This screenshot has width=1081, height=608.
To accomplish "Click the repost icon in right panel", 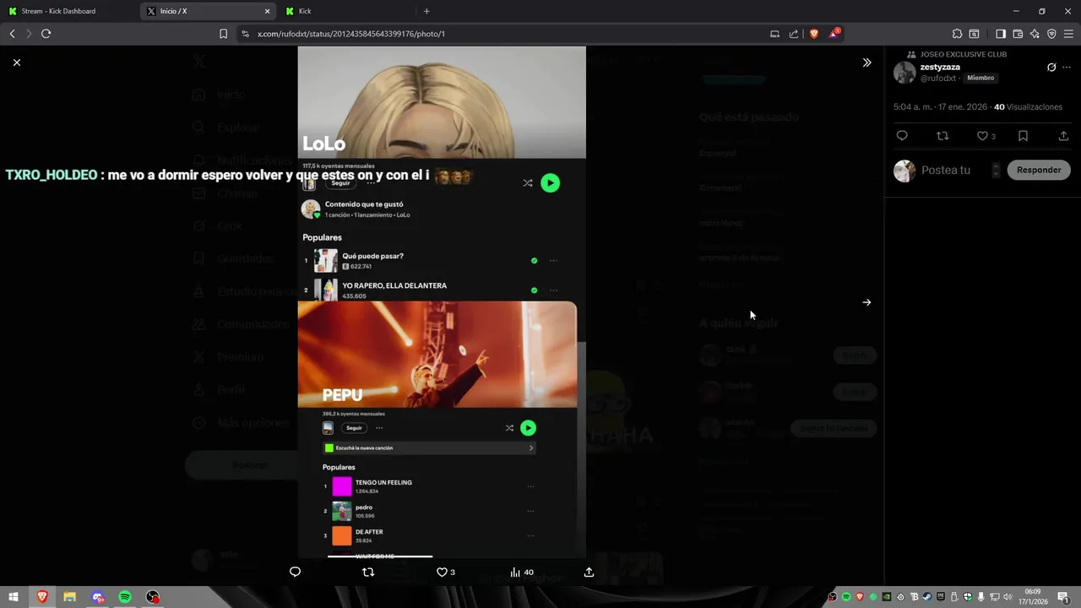I will point(942,136).
